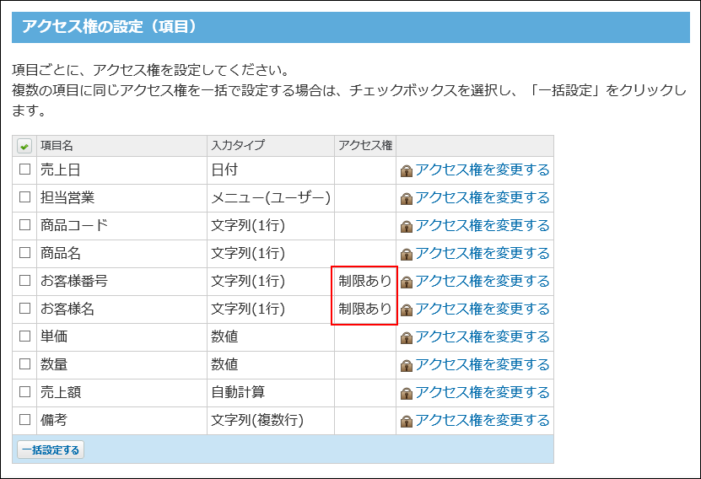Click the 制限あり cell for お客様名

(364, 309)
